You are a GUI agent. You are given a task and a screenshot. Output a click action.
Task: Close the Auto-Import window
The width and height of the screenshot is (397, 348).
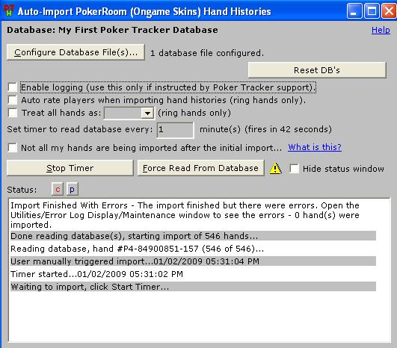[389, 11]
